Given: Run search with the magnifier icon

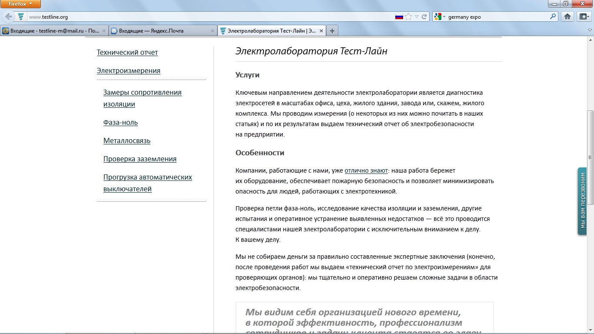Looking at the screenshot, I should (553, 17).
